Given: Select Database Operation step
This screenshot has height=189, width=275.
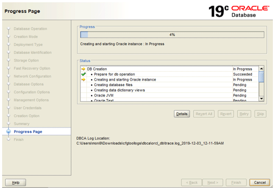Looking at the screenshot, I should pyautogui.click(x=31, y=29).
